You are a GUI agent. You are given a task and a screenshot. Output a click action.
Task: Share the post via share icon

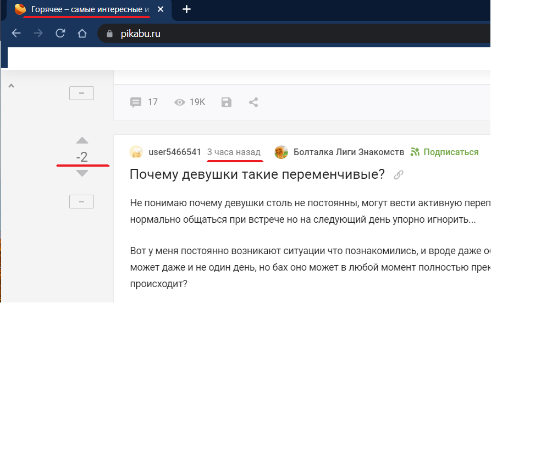[253, 102]
